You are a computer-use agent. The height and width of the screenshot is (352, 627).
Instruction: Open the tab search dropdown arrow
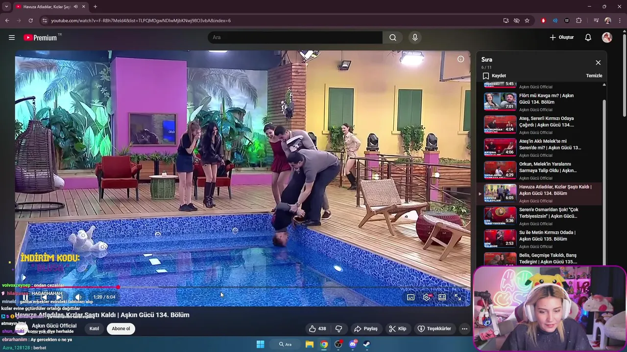(x=6, y=7)
